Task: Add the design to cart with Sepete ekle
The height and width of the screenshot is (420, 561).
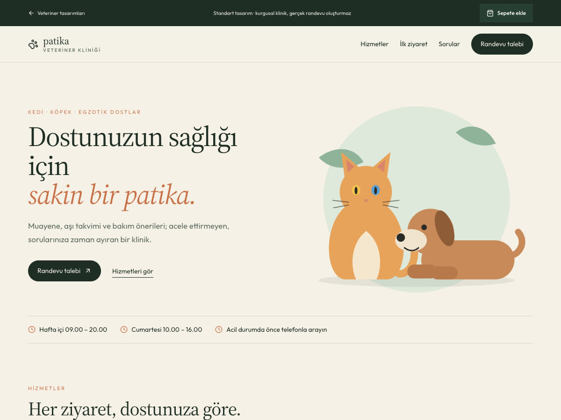Action: point(506,13)
